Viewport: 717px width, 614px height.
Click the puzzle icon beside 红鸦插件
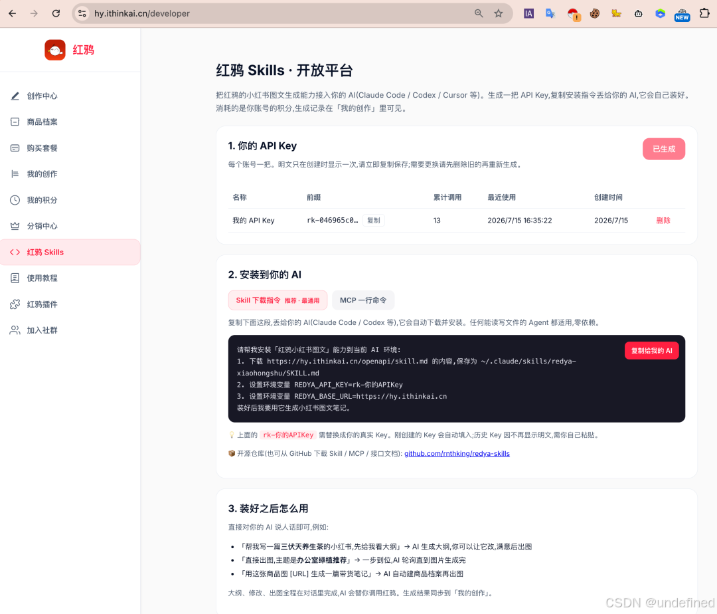click(15, 304)
